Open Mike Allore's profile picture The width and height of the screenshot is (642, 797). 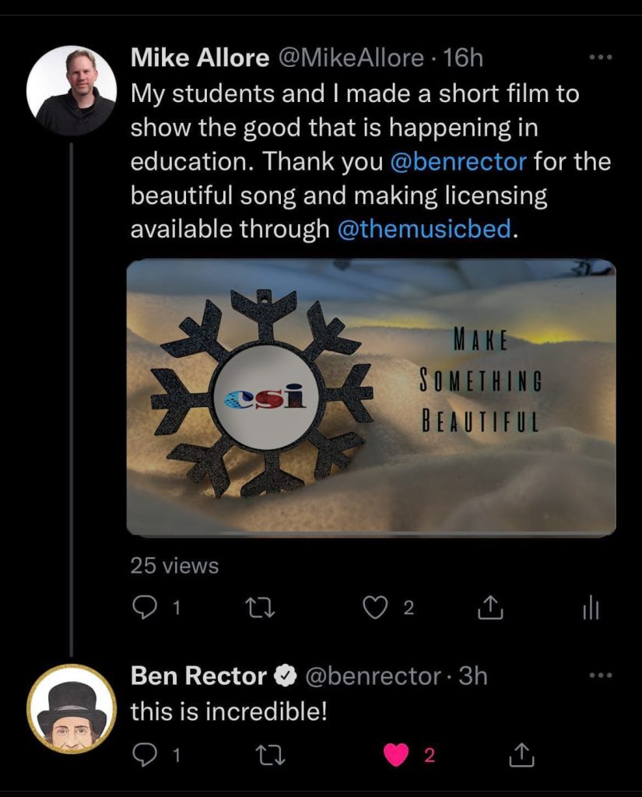pyautogui.click(x=71, y=90)
